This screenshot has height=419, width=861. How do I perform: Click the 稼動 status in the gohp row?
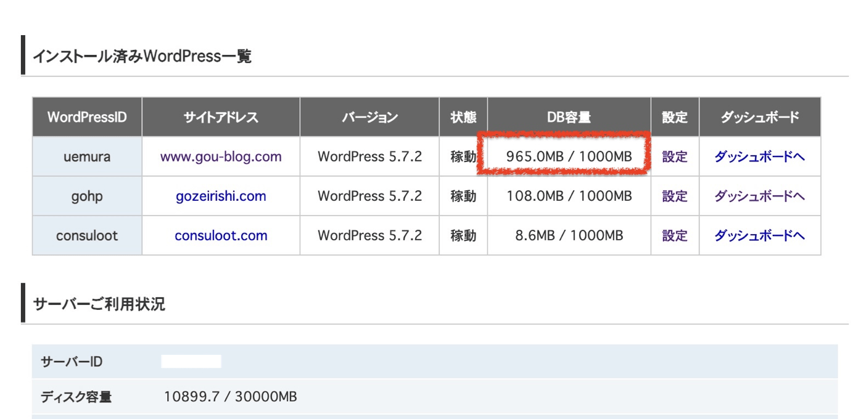coord(463,196)
